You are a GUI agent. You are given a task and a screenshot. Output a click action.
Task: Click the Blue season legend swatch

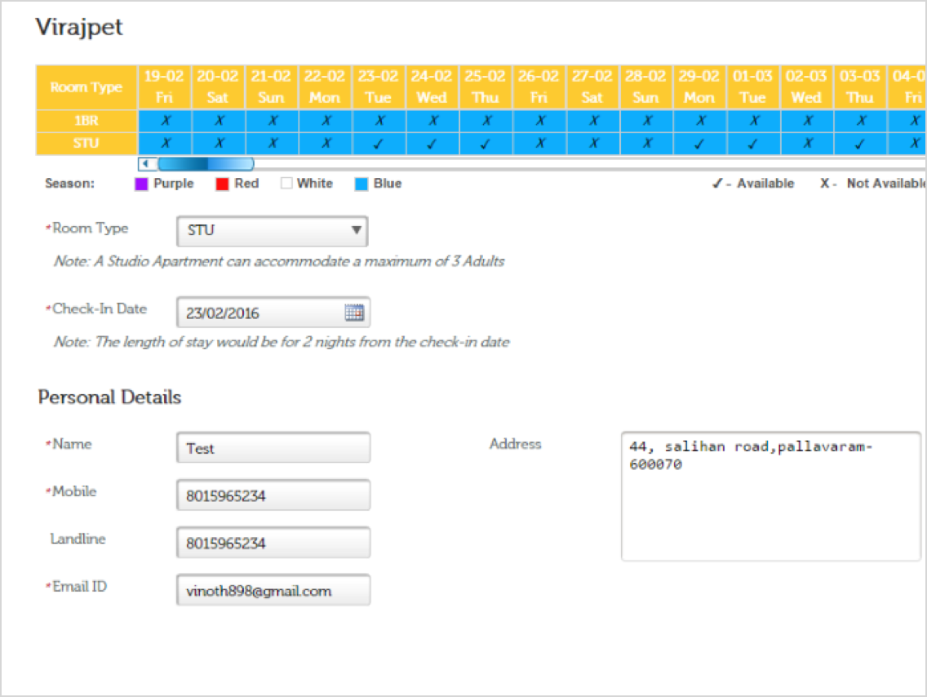pyautogui.click(x=361, y=184)
